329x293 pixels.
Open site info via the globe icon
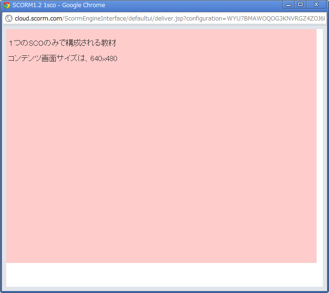[9, 19]
